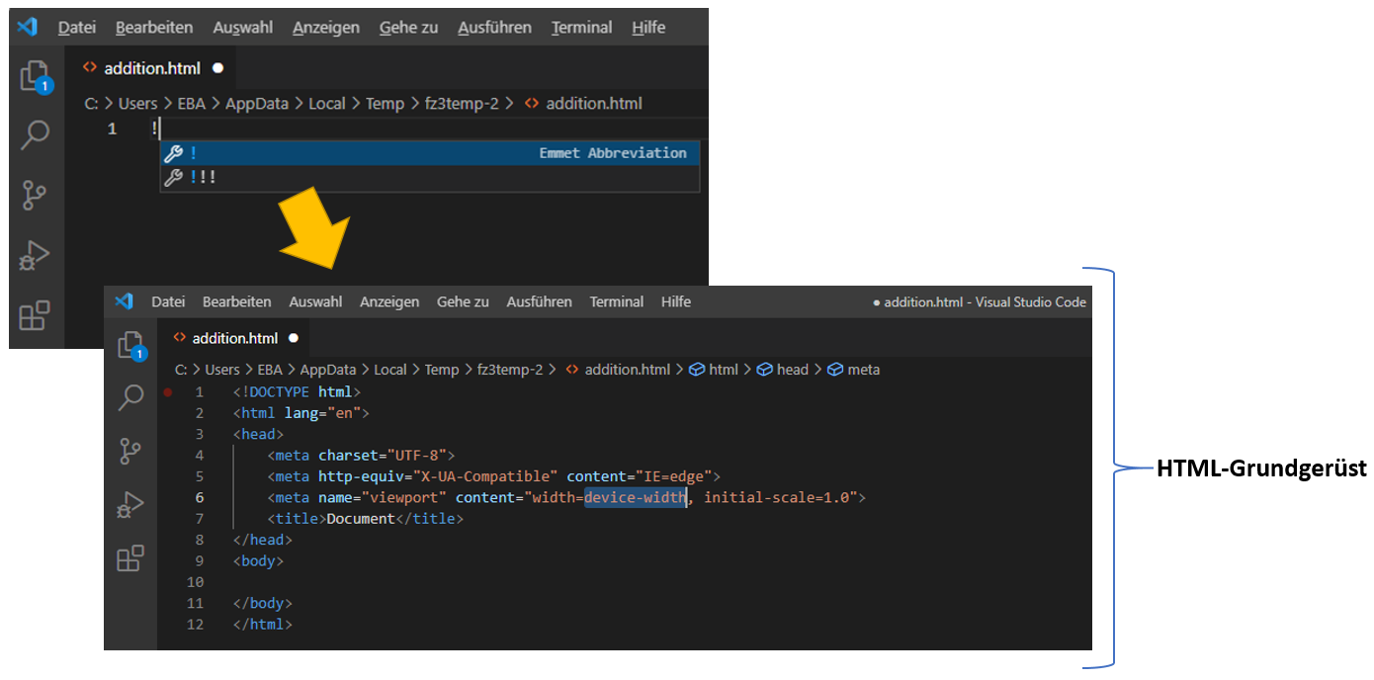The image size is (1374, 680).
Task: Open Run and Debug in lower window
Action: pos(130,505)
